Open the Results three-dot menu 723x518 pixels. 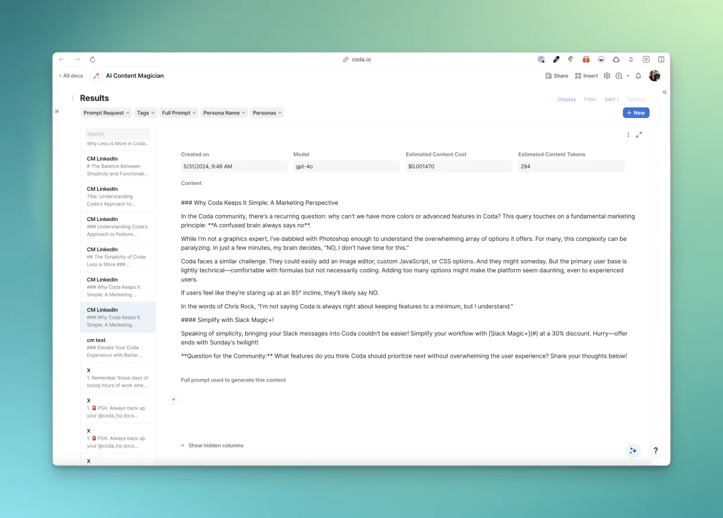73,98
